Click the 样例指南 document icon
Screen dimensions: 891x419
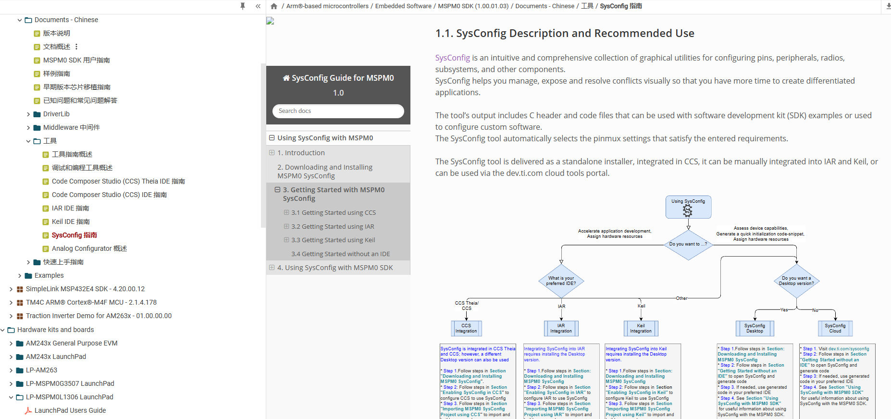click(x=37, y=74)
